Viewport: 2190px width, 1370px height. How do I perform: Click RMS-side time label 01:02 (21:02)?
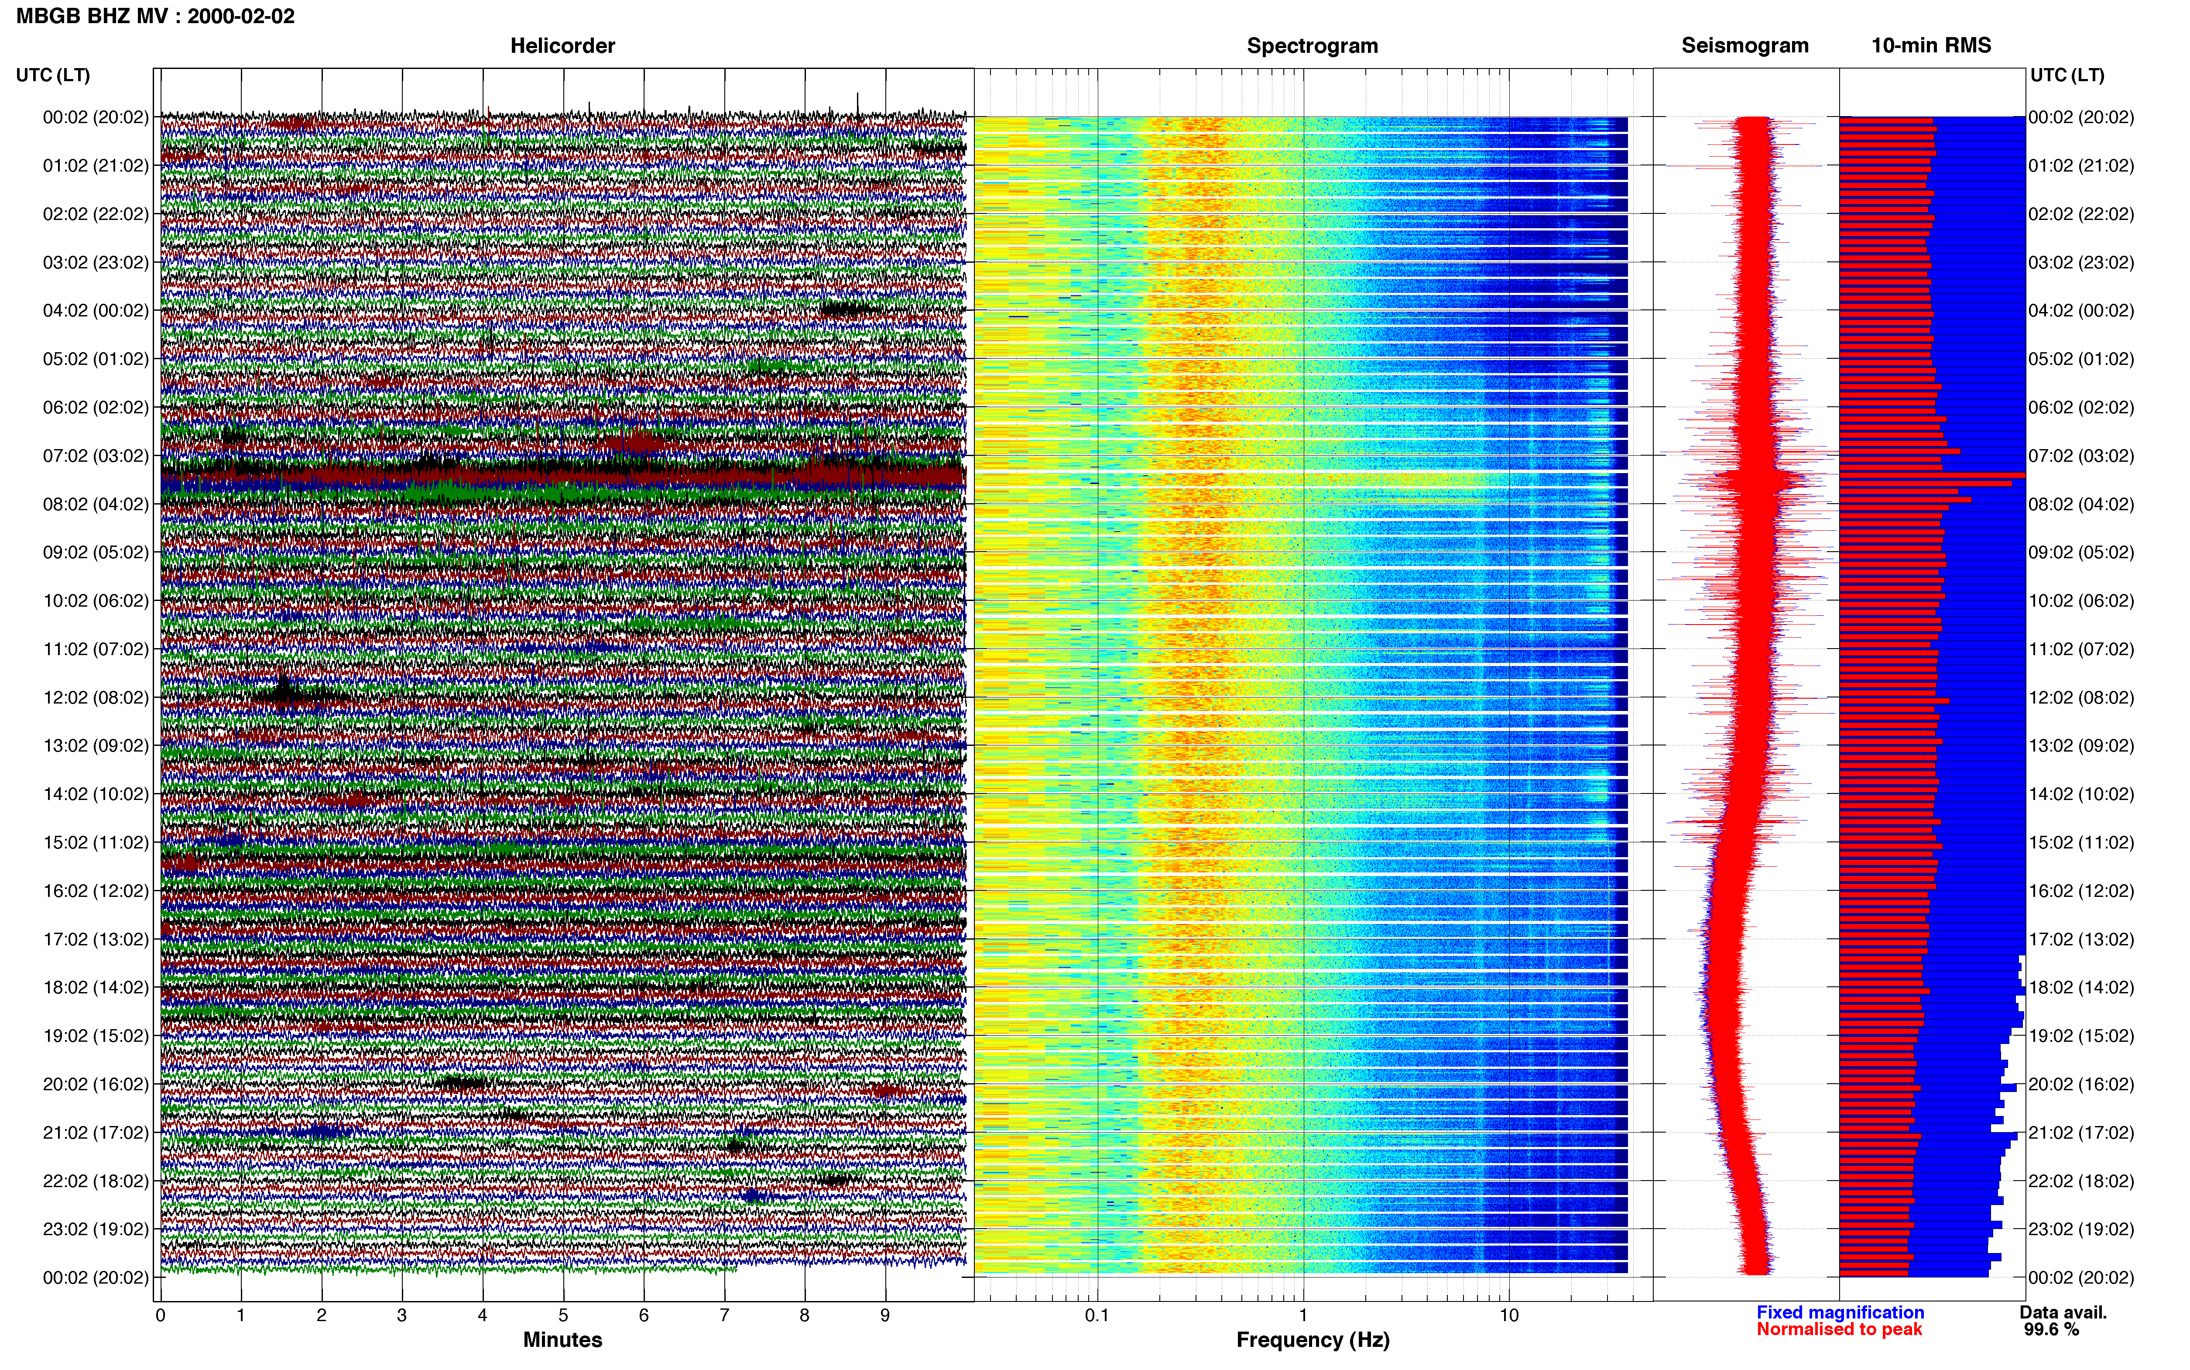[2081, 166]
